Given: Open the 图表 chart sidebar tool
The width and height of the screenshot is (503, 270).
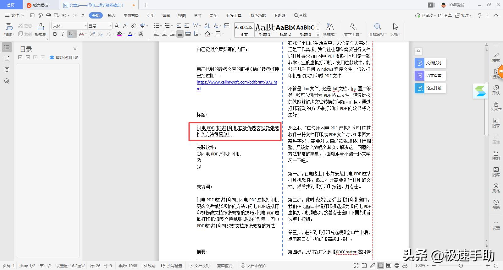Looking at the screenshot, I should tap(496, 123).
